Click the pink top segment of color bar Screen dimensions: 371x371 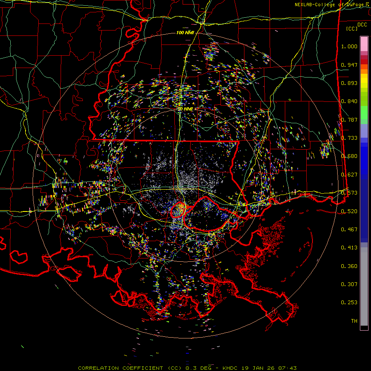[364, 44]
